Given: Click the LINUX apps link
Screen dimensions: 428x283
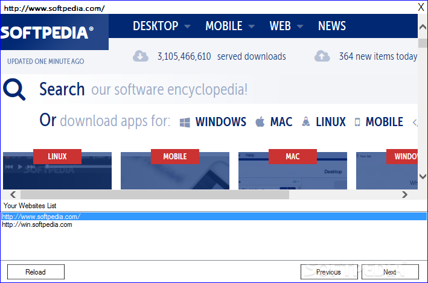Looking at the screenshot, I should (x=331, y=122).
